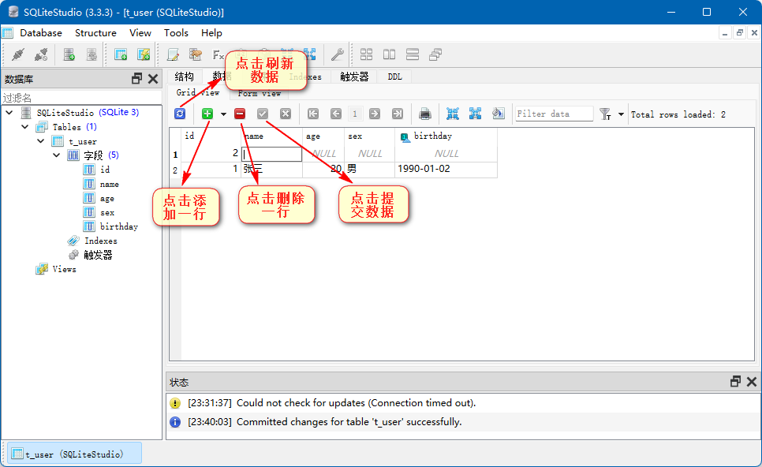This screenshot has height=467, width=762.
Task: Select the sex field in tree
Action: (x=107, y=212)
